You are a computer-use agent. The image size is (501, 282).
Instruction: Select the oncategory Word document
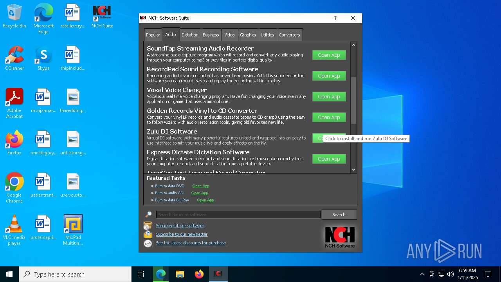click(43, 143)
